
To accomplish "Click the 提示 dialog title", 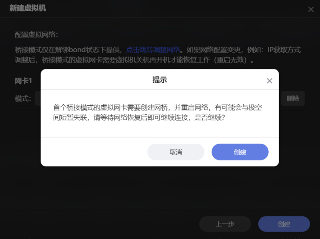I will [160, 80].
